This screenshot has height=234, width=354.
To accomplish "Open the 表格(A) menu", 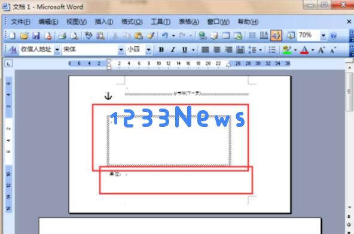I will 189,22.
